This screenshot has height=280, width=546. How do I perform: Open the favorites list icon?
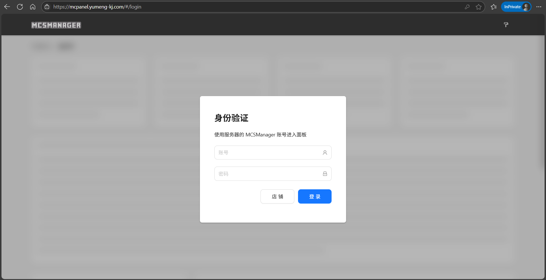click(x=494, y=7)
